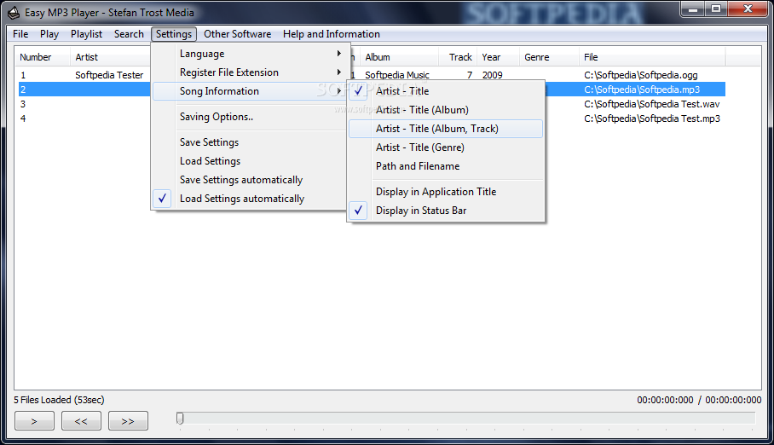Select the Softpedia Tester artist cell
774x445 pixels.
109,75
